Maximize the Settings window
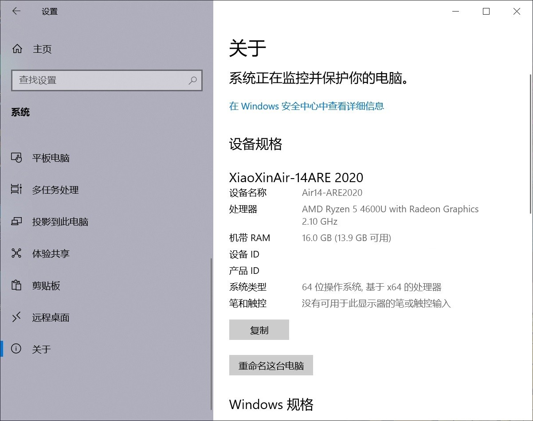533x421 pixels. pos(486,12)
